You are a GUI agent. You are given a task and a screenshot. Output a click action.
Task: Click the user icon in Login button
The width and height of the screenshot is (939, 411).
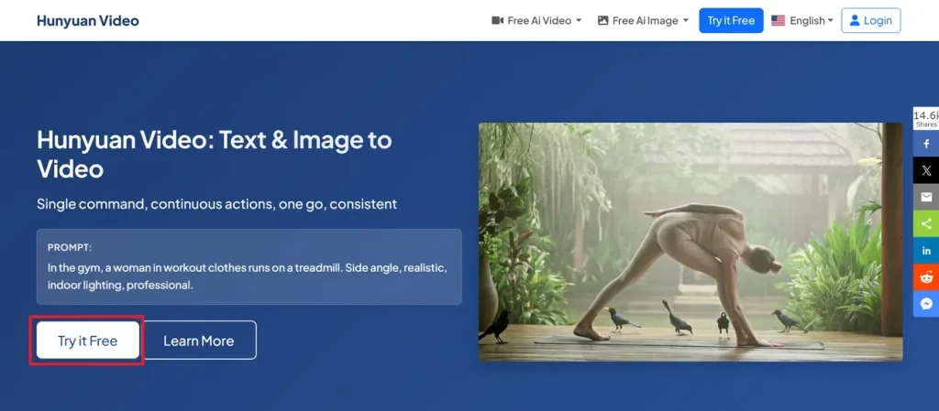(x=855, y=21)
